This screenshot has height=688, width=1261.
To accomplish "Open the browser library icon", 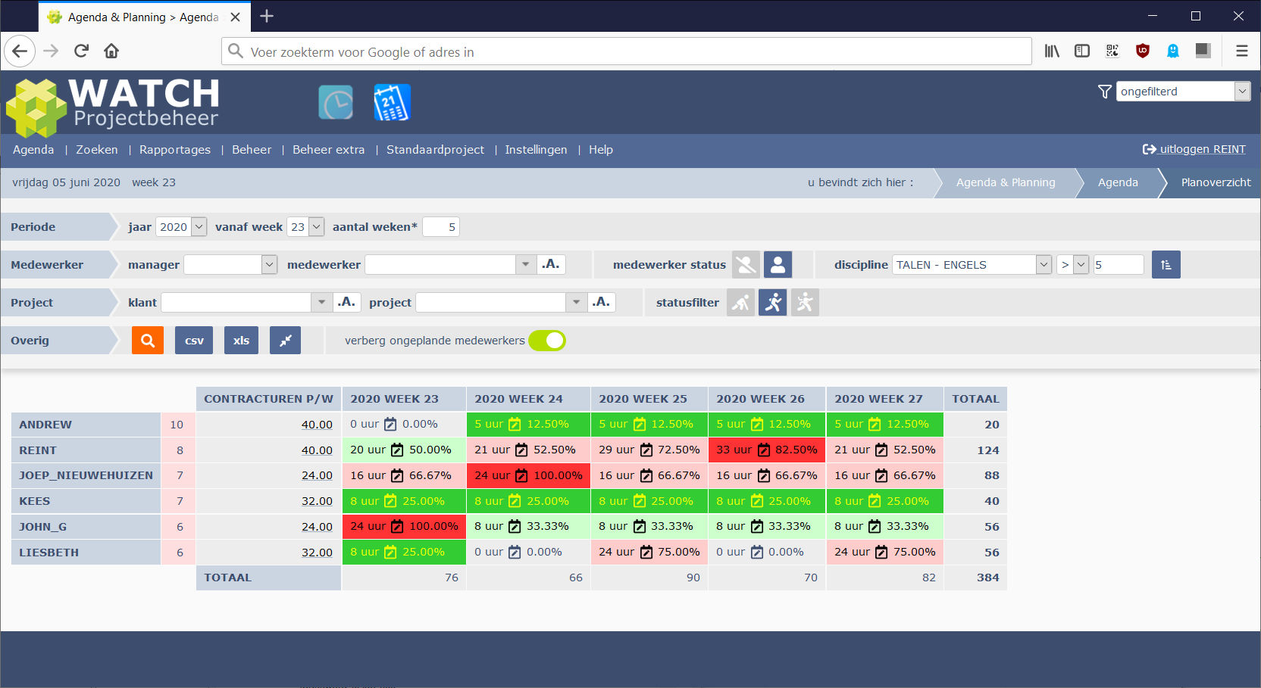I will (x=1052, y=51).
